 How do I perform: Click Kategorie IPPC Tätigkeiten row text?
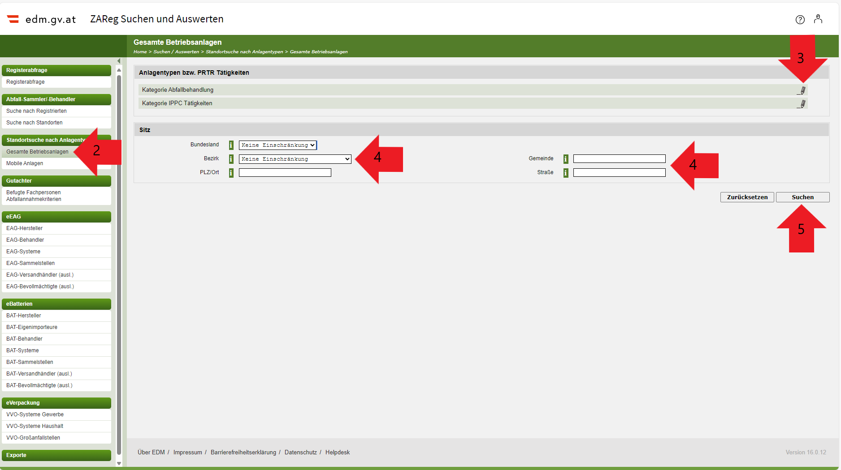pyautogui.click(x=177, y=103)
